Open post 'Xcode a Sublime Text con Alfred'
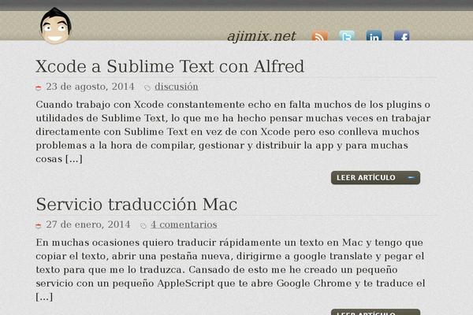 coord(169,66)
